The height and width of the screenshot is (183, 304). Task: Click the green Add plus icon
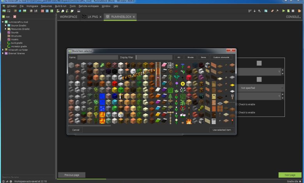tap(4, 17)
